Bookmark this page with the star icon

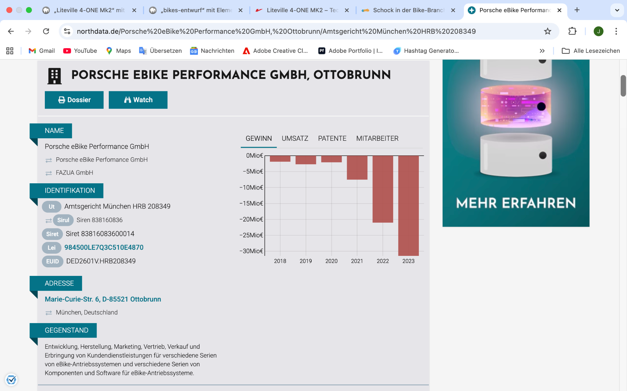[x=547, y=31]
